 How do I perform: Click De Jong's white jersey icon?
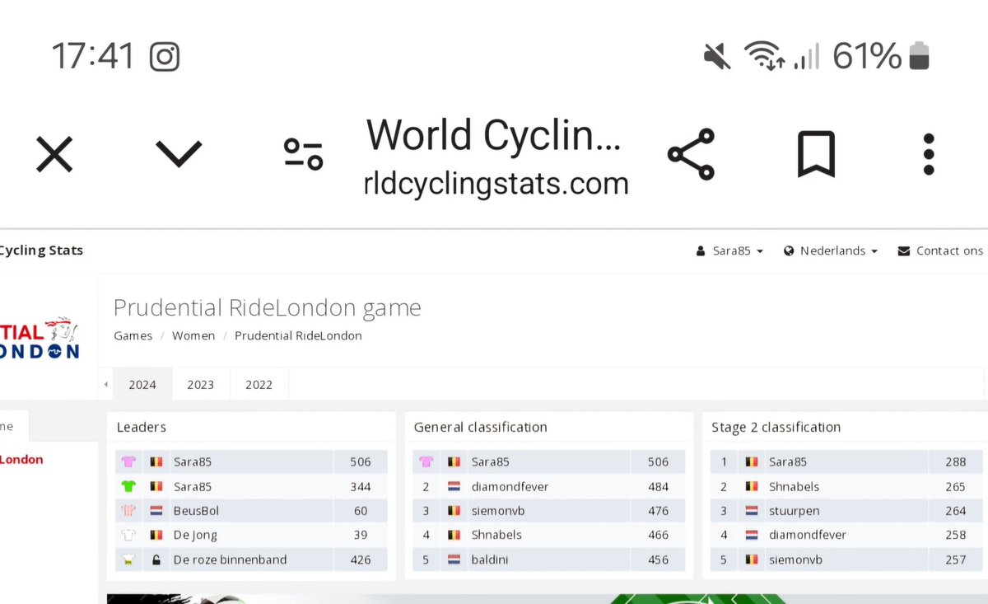[128, 535]
